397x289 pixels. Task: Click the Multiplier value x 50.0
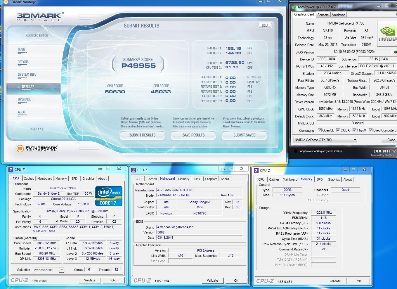click(46, 248)
